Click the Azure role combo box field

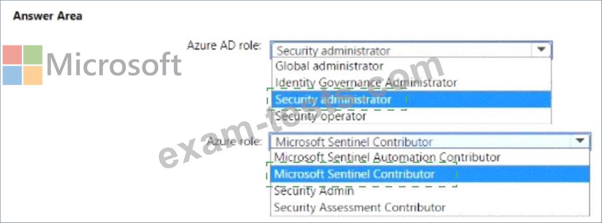420,141
